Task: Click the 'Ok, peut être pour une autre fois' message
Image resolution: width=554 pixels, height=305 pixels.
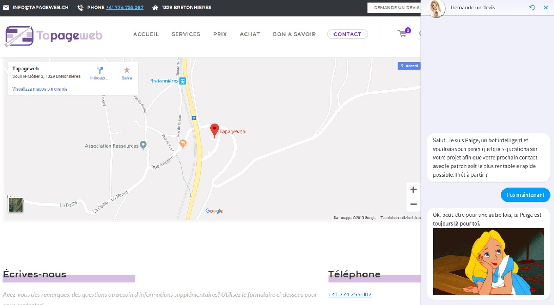Action: 487,219
